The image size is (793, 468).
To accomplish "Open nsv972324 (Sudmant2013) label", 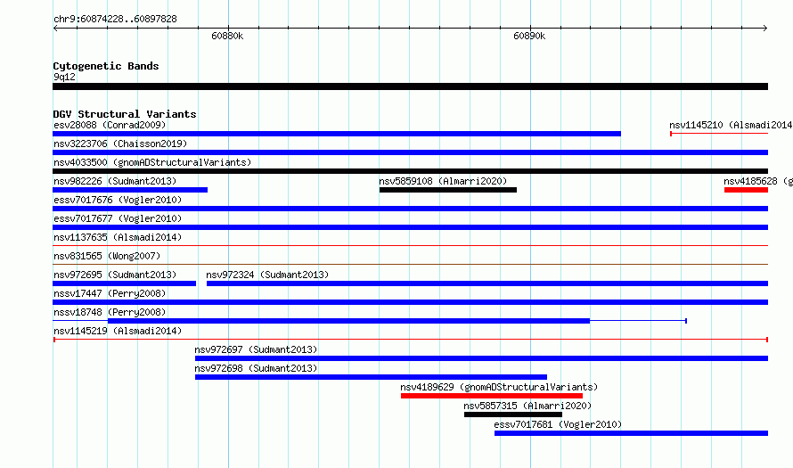I will click(267, 275).
